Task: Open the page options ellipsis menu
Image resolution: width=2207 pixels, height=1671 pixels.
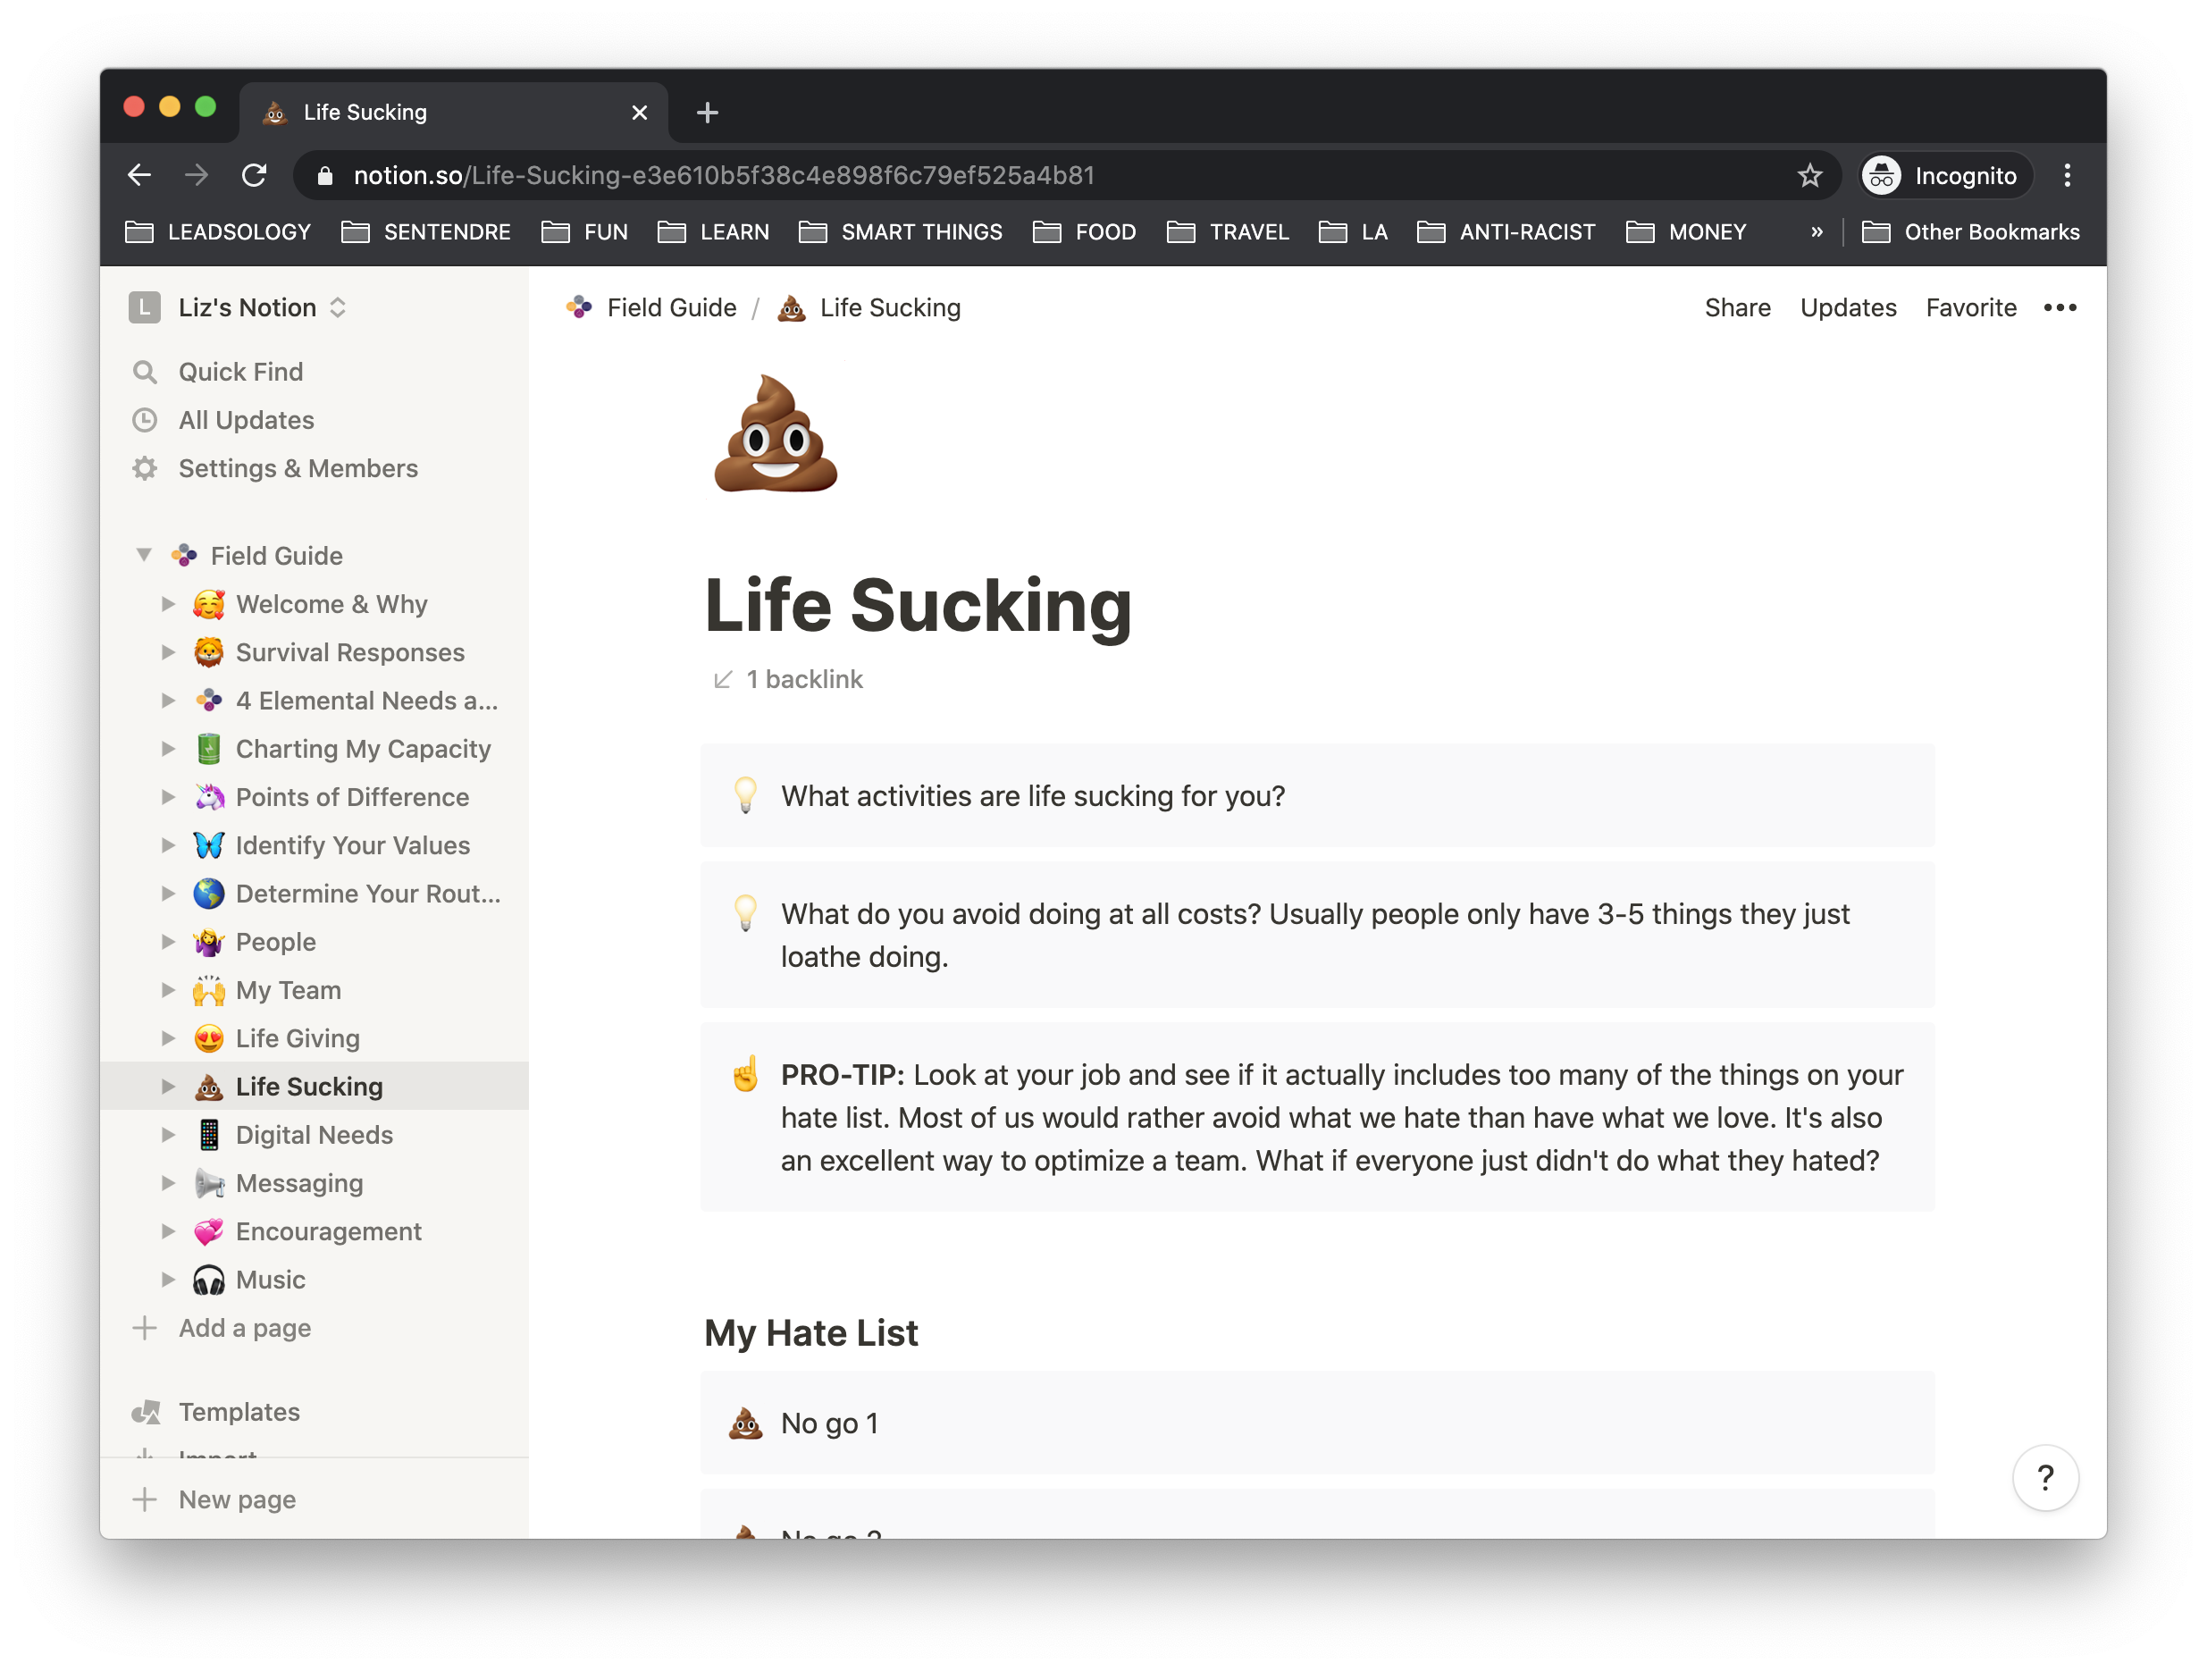Action: pos(2060,307)
